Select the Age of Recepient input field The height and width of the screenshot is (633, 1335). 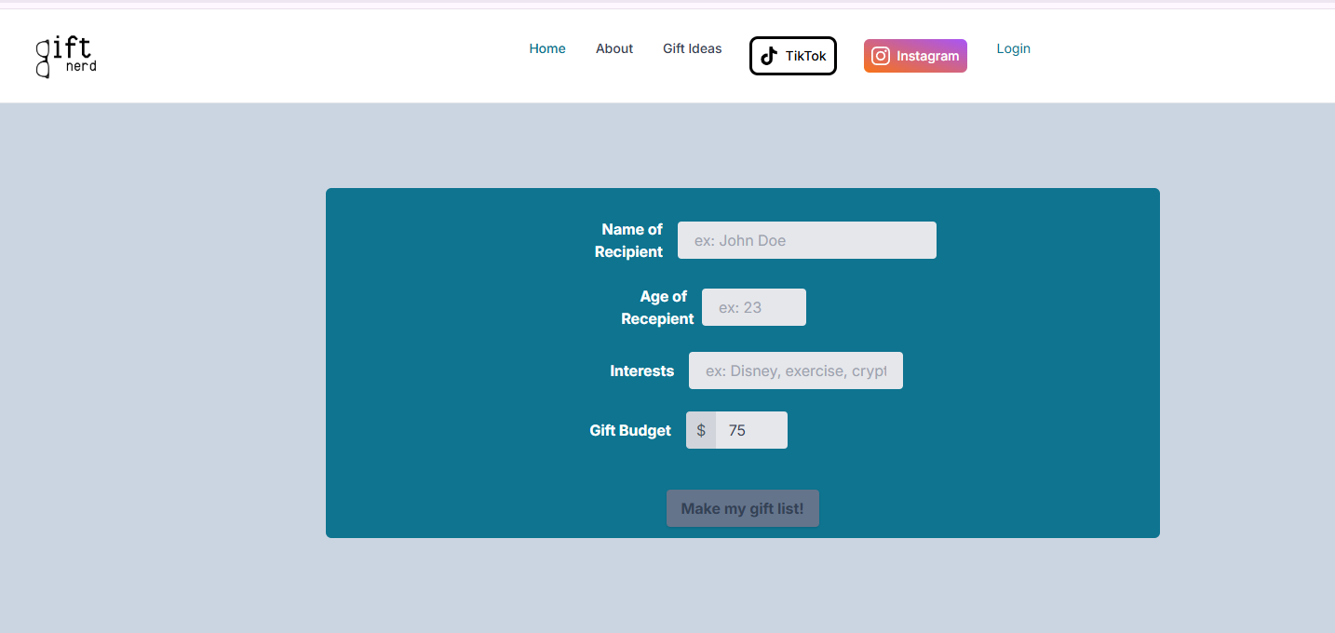point(753,307)
